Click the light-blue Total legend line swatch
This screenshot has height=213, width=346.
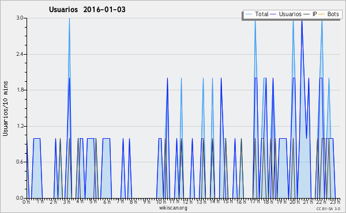point(249,14)
